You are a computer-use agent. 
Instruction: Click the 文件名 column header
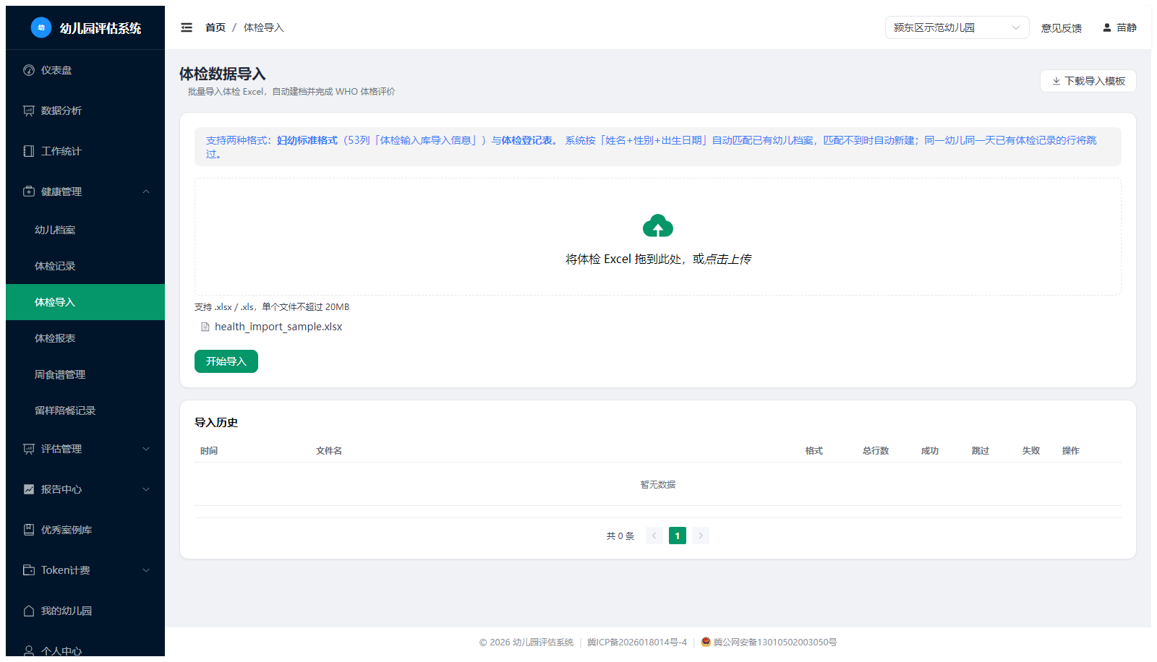pyautogui.click(x=329, y=451)
